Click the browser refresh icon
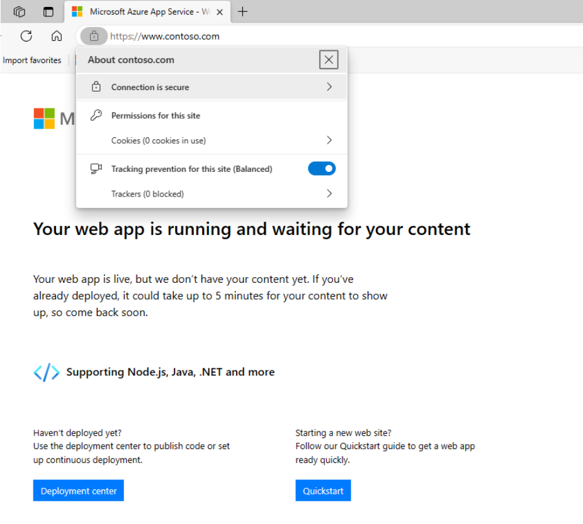 [26, 36]
